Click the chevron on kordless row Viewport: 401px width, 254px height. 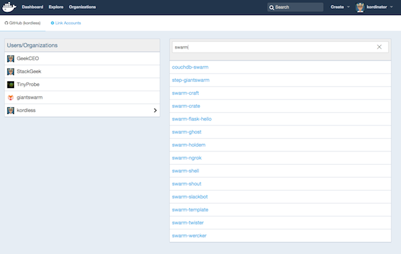(x=155, y=111)
